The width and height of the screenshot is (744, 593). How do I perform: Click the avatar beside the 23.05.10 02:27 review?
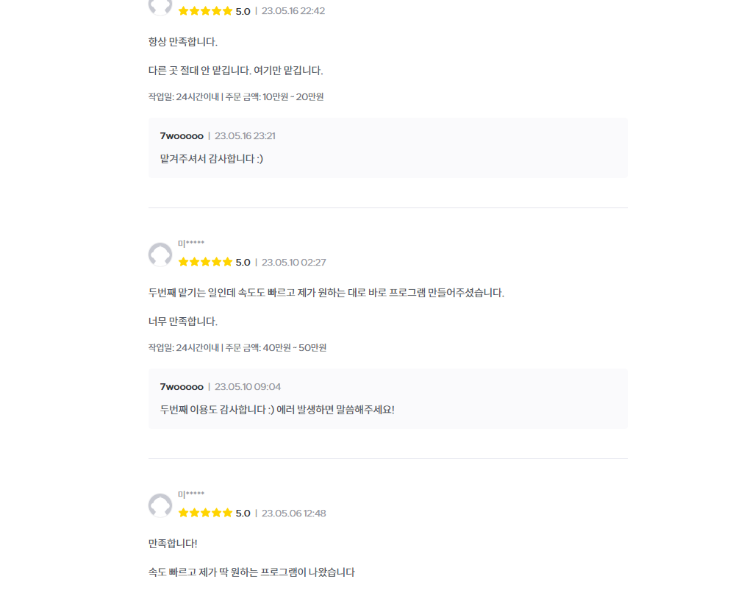[160, 255]
